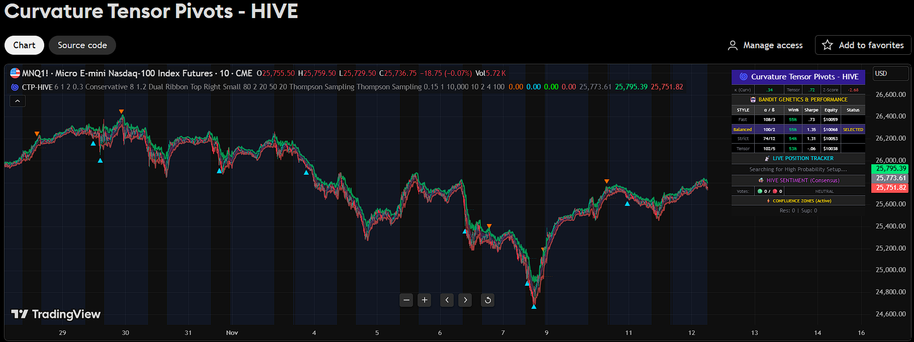Click the Strict style row label
This screenshot has height=342, width=914.
tap(743, 139)
